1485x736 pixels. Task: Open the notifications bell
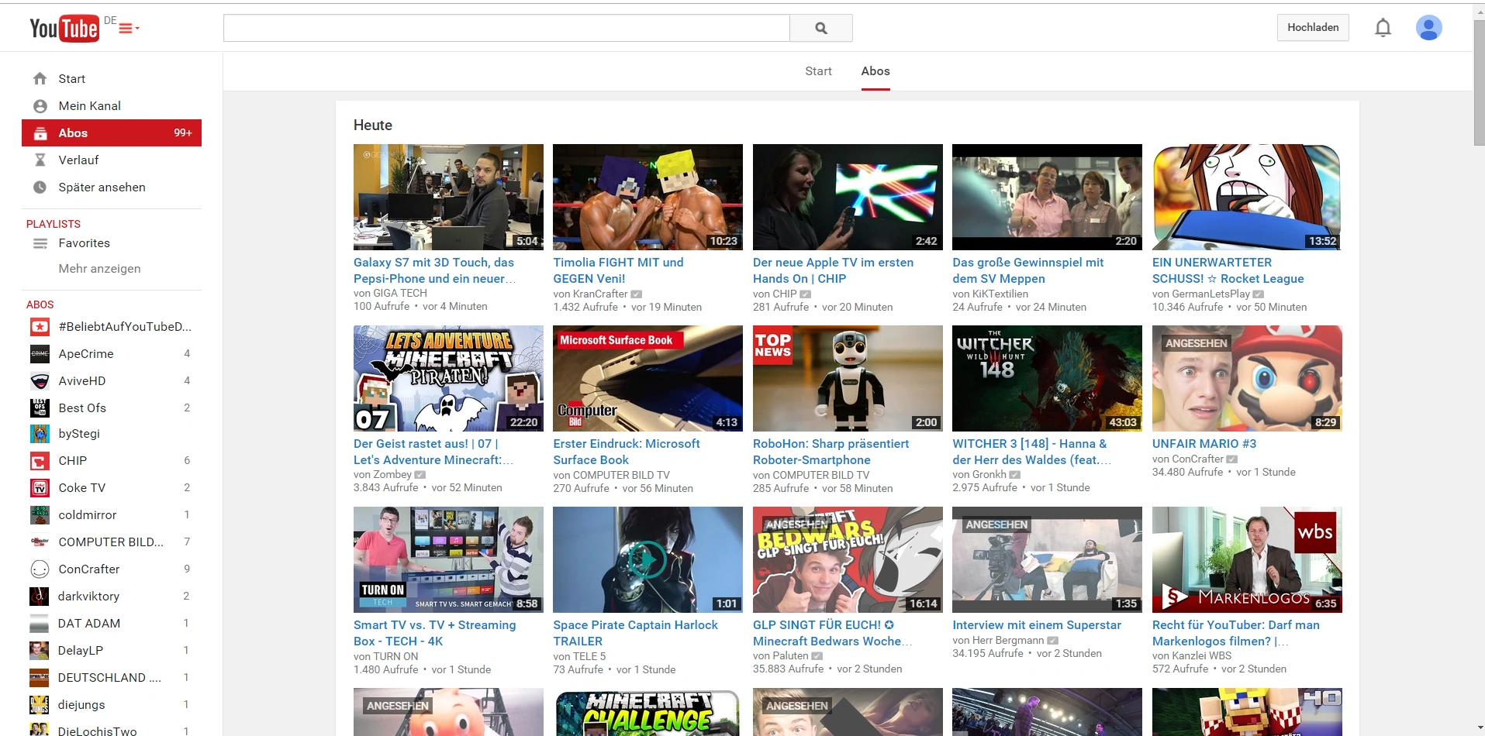(x=1383, y=28)
